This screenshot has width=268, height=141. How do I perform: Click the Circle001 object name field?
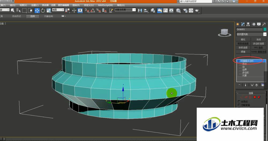click(x=249, y=29)
